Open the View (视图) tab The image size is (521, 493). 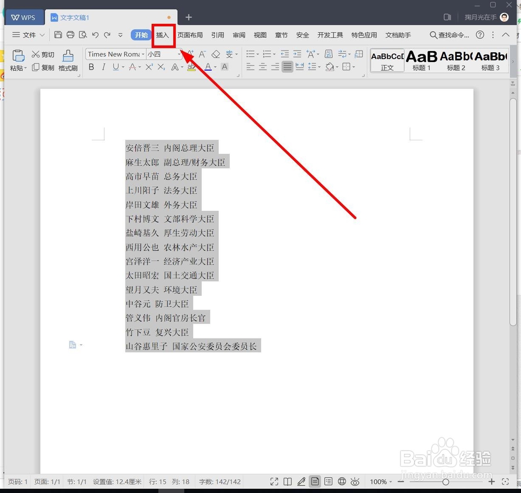(x=260, y=35)
